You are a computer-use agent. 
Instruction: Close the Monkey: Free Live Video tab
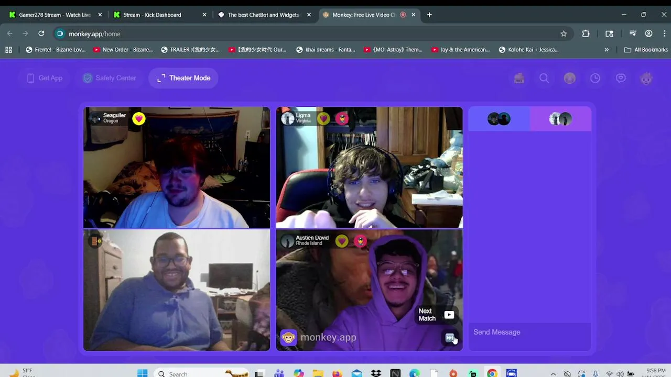pos(413,15)
